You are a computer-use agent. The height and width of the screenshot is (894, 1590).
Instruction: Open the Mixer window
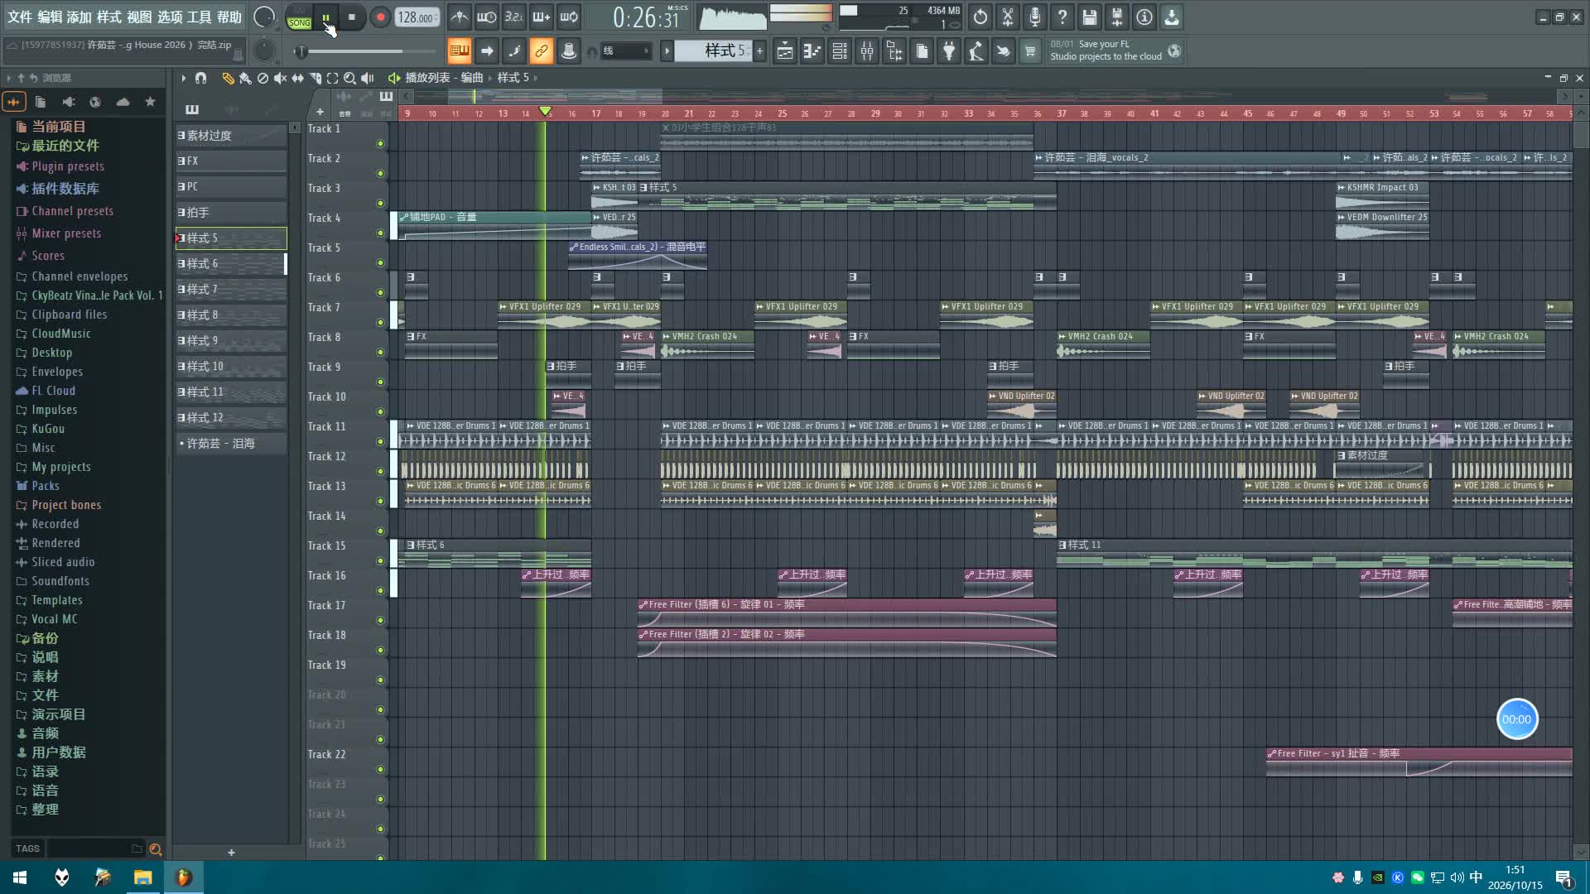click(x=867, y=51)
